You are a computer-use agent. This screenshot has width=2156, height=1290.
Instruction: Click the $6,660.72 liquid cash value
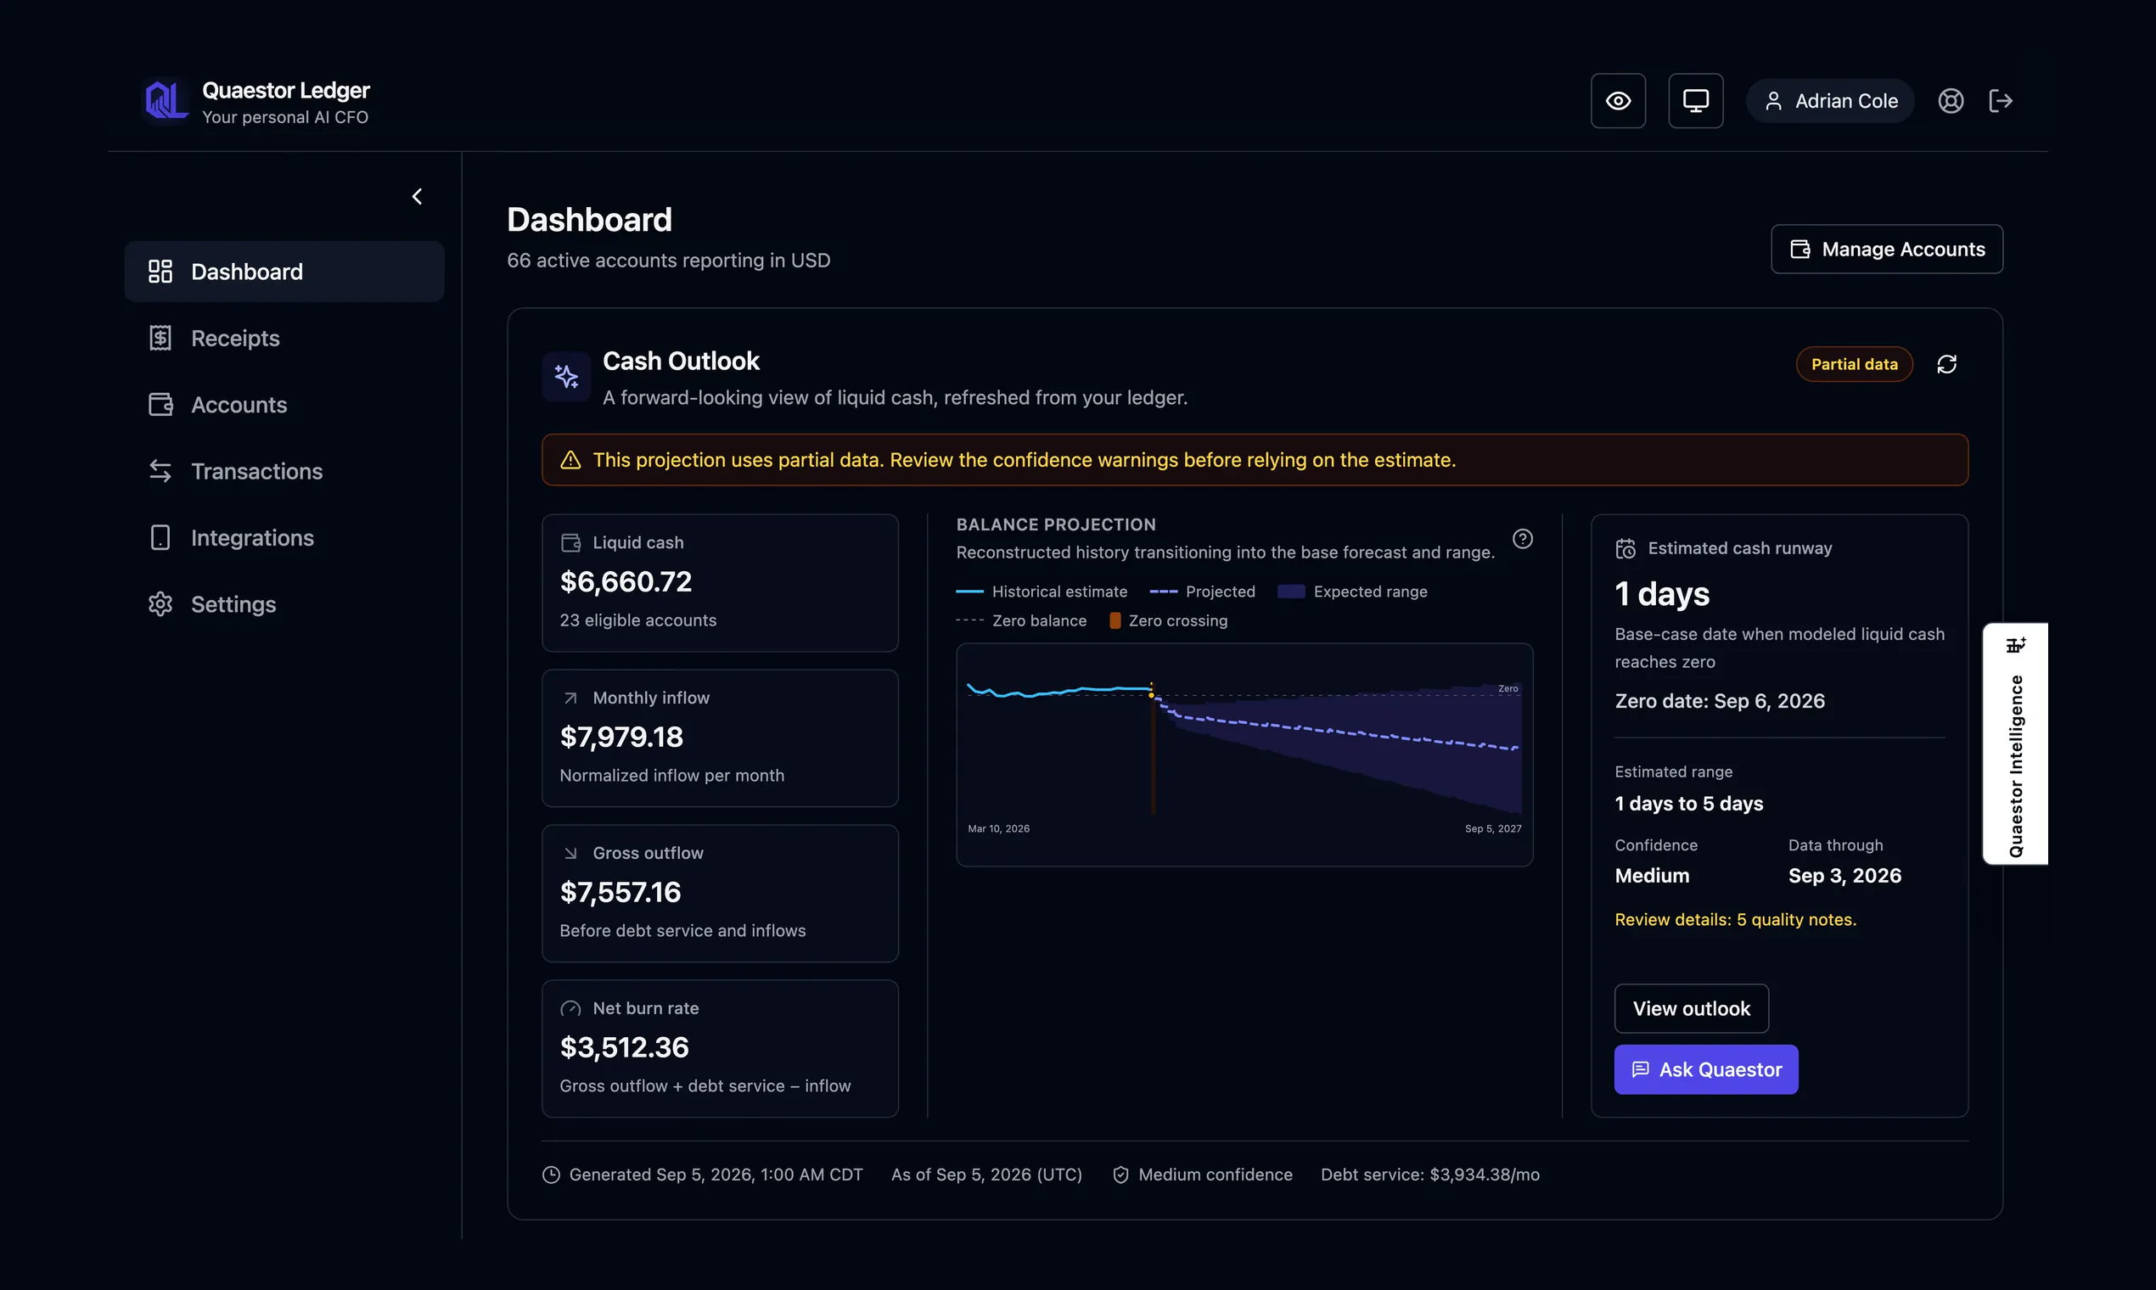coord(626,581)
